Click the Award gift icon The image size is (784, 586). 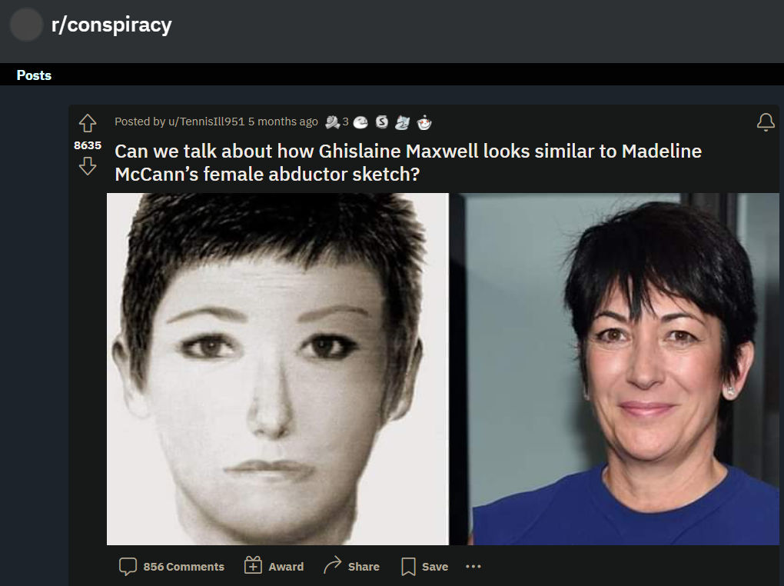pos(253,565)
